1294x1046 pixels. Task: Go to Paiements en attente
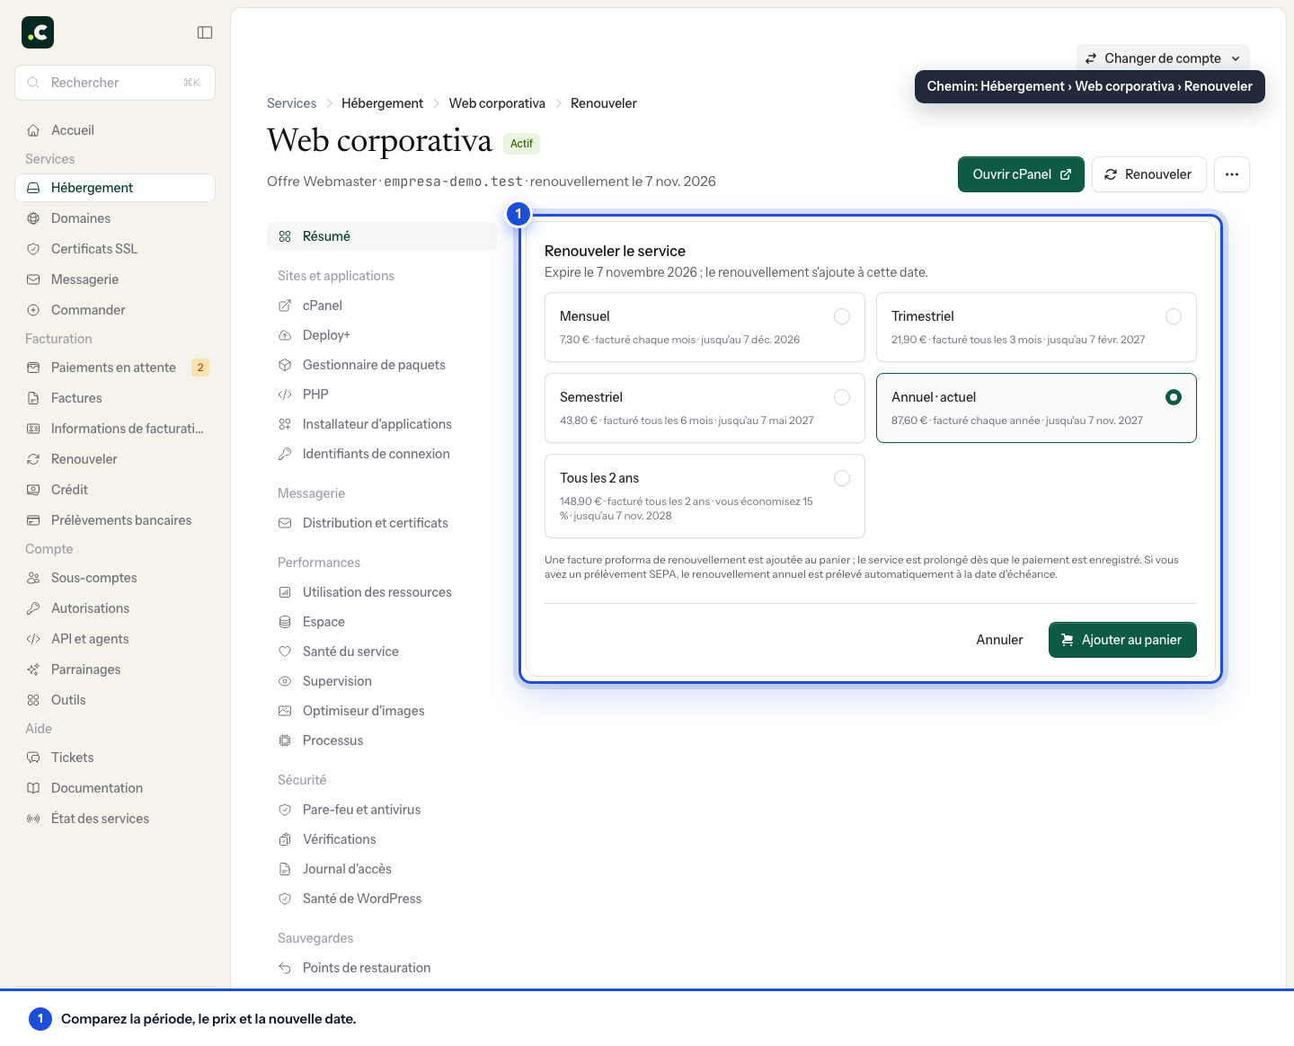pyautogui.click(x=115, y=368)
